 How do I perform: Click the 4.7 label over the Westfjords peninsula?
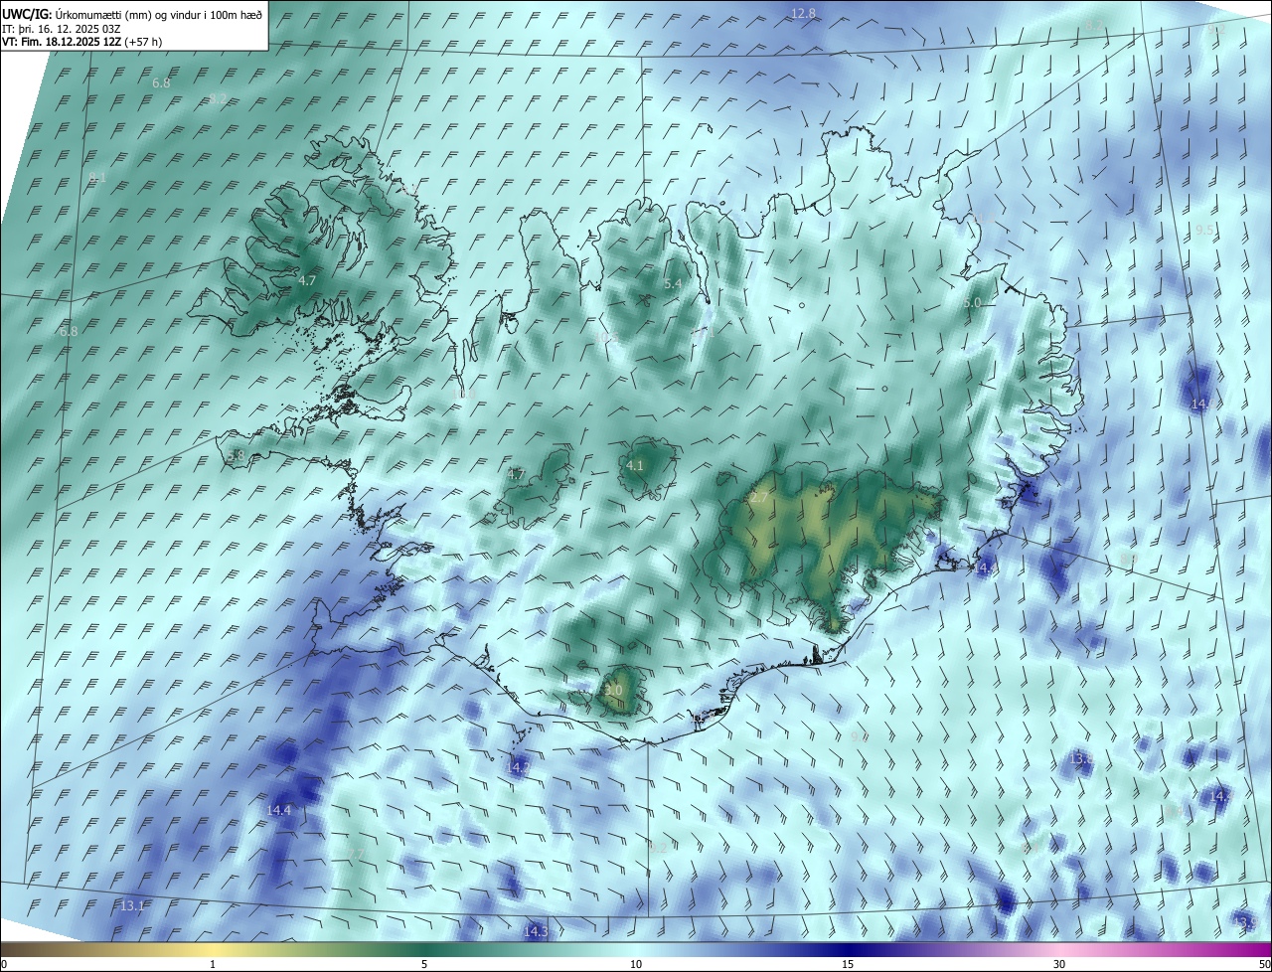(x=307, y=281)
